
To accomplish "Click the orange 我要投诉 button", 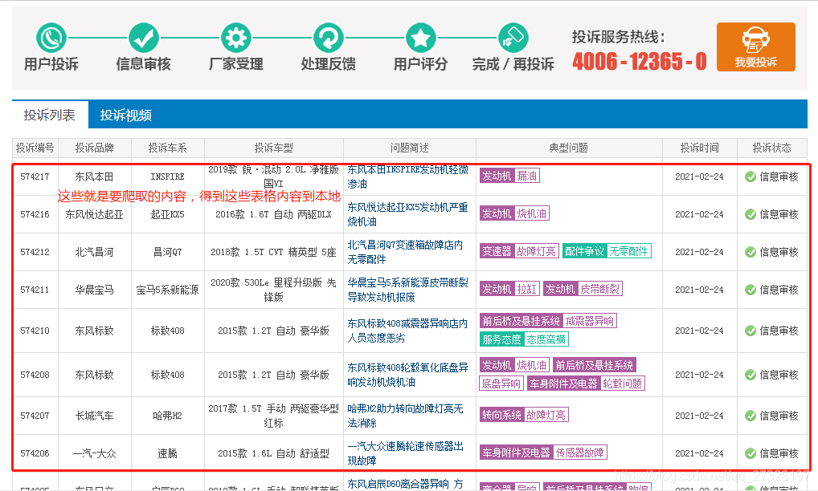I will pyautogui.click(x=756, y=47).
